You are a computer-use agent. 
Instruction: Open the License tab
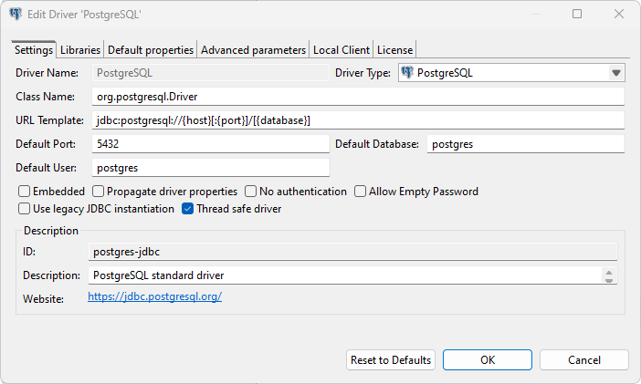(394, 49)
